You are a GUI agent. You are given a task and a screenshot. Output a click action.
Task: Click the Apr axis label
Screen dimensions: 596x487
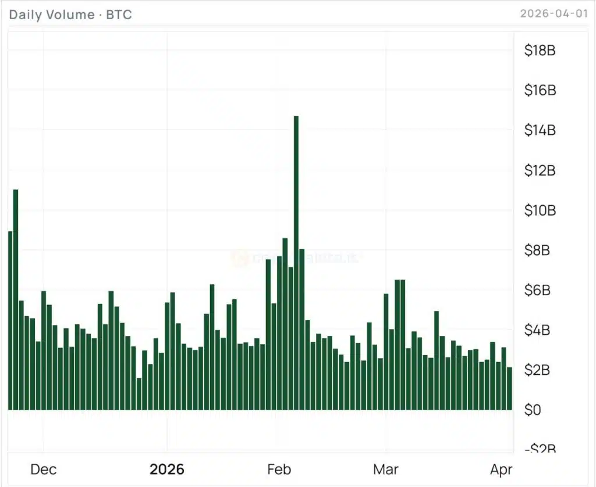pos(502,469)
